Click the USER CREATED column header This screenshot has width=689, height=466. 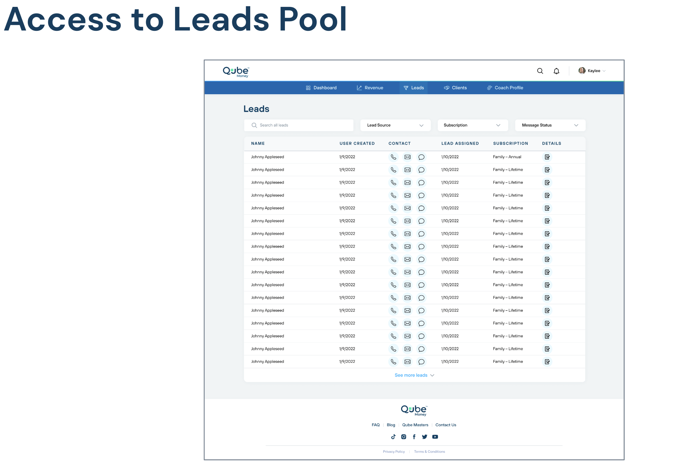point(357,144)
